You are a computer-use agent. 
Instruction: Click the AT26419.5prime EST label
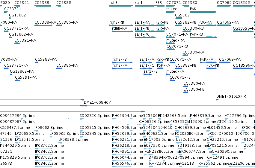click(232, 122)
